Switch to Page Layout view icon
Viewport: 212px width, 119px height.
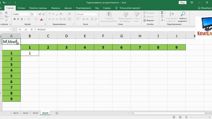180,117
